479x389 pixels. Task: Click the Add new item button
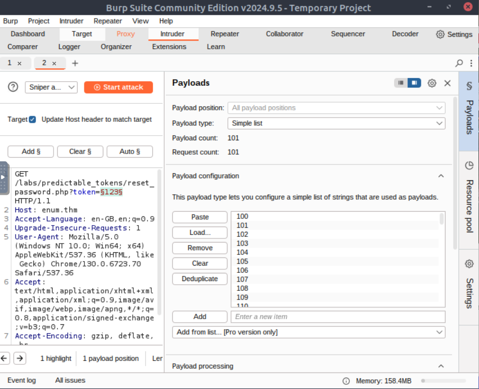point(200,317)
